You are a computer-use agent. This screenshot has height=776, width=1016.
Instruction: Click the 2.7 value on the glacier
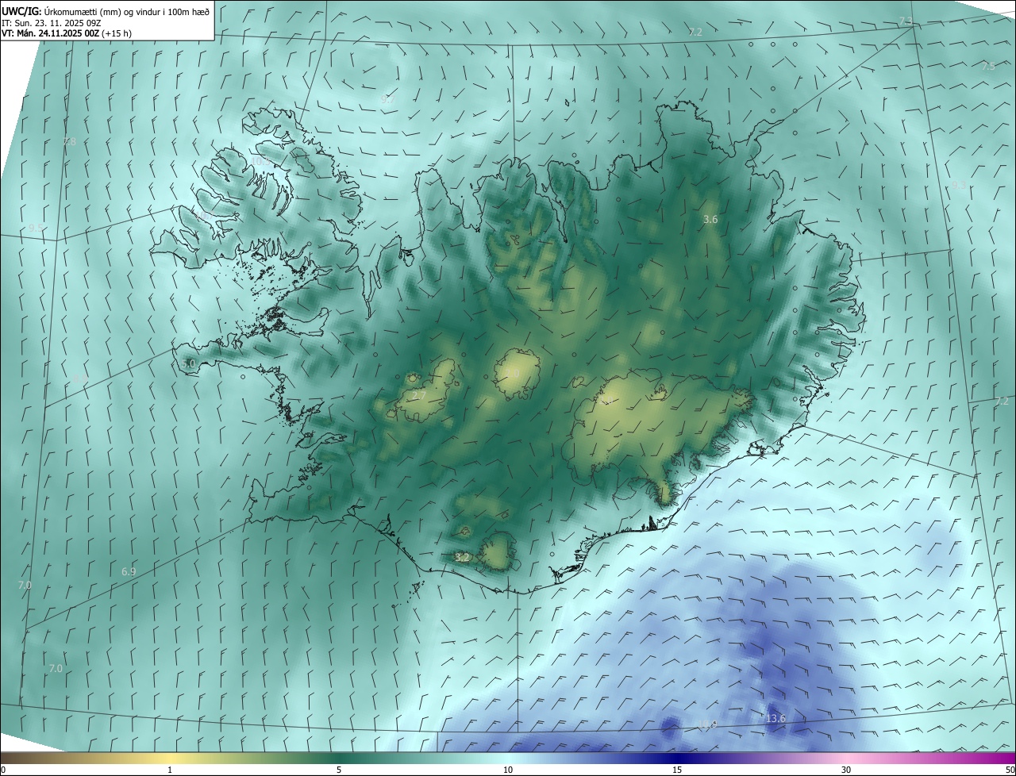(421, 395)
